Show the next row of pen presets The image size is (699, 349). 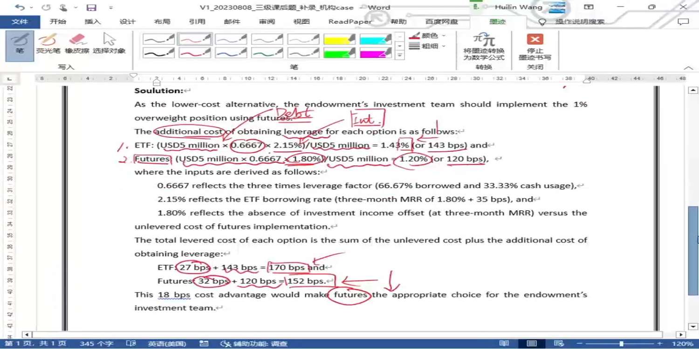point(399,46)
